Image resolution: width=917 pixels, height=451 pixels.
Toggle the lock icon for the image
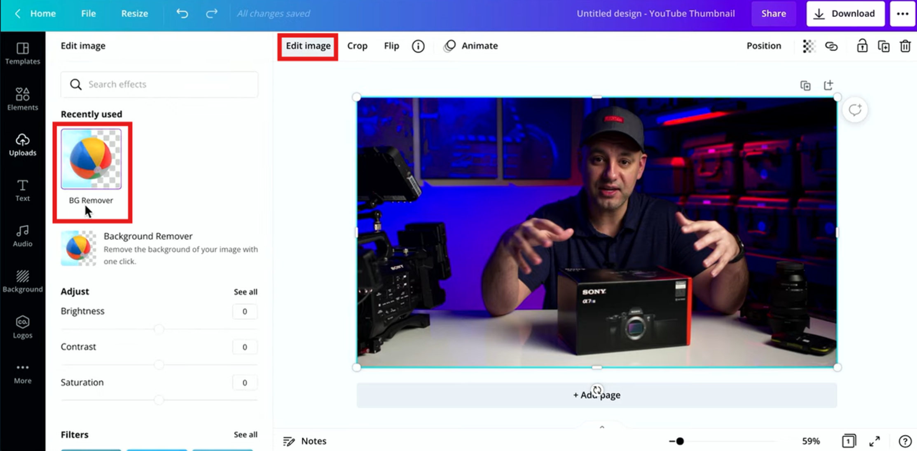pyautogui.click(x=862, y=46)
